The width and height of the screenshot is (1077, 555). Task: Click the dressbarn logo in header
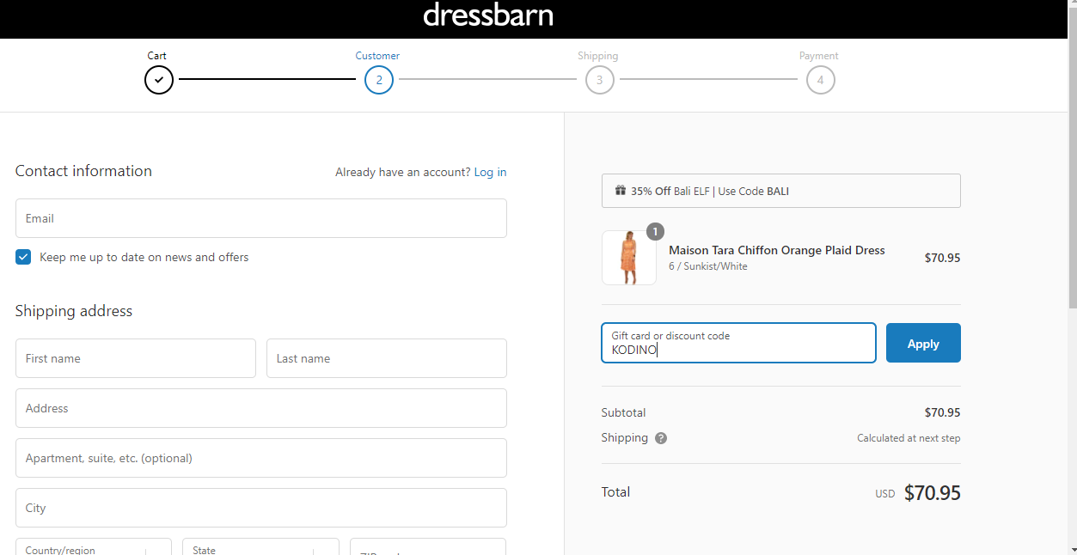[488, 15]
